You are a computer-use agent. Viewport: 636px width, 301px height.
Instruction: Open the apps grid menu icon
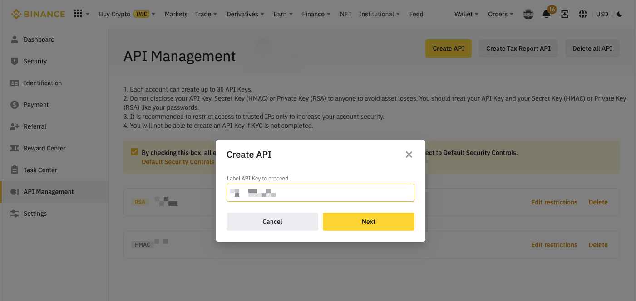78,14
